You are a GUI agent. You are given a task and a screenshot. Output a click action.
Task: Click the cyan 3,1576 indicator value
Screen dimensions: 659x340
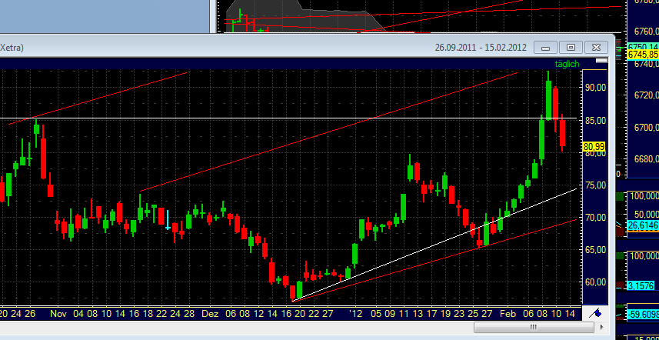coord(641,286)
